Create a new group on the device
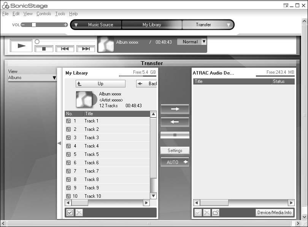Image resolution: width=308 pixels, height=227 pixels. click(216, 213)
